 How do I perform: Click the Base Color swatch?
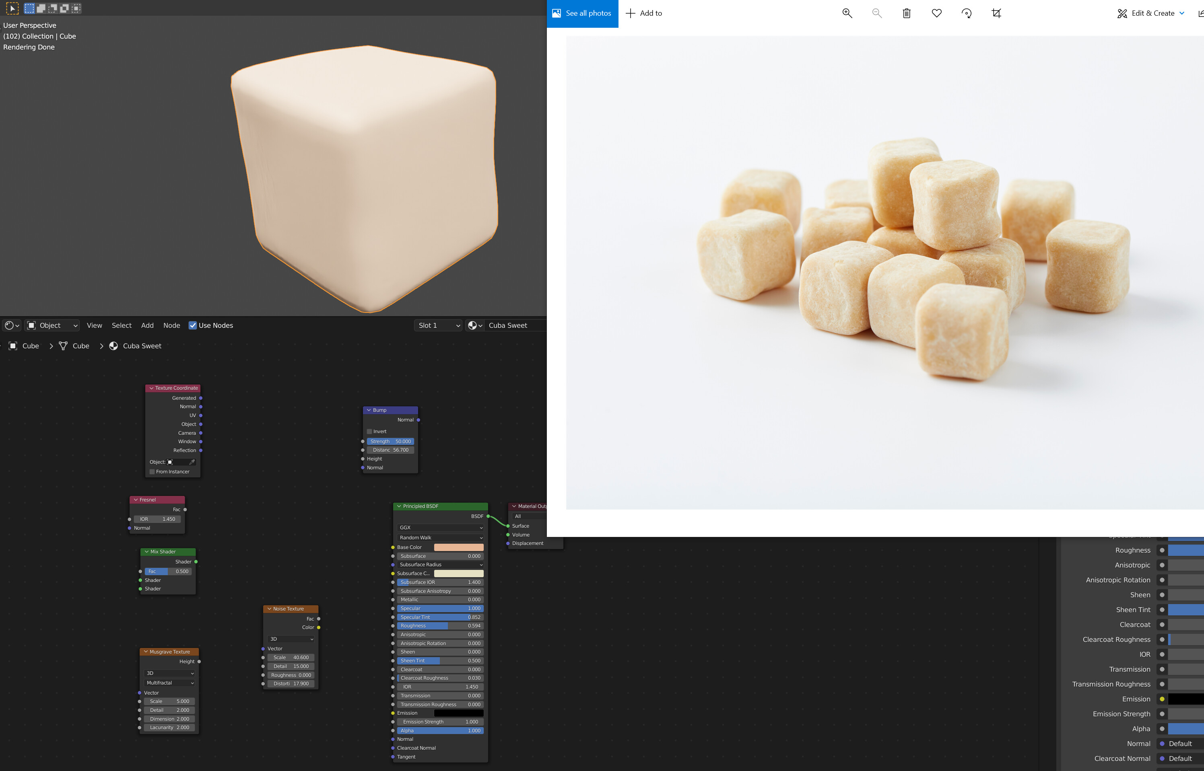459,548
